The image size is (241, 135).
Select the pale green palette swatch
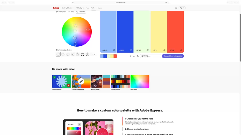tap(142, 32)
